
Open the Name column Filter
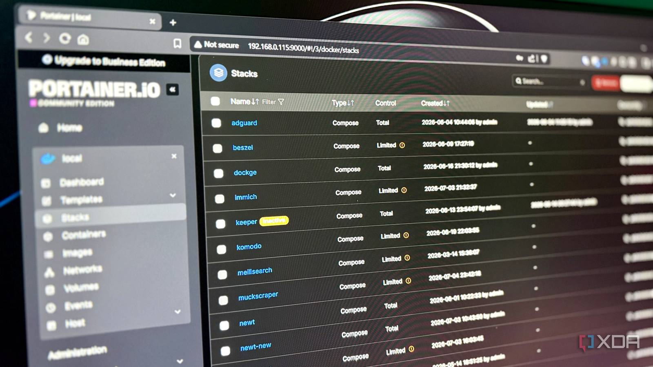(x=273, y=102)
